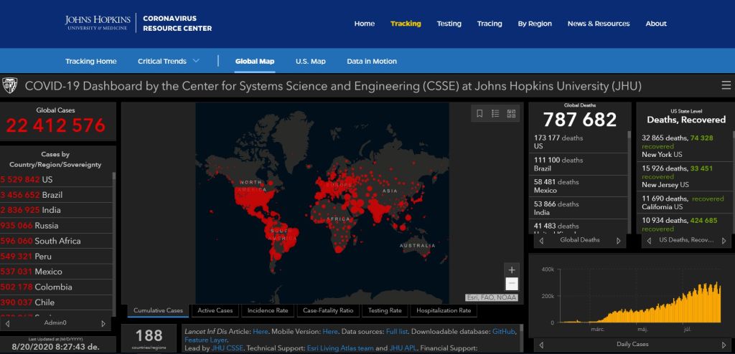Open the Esri Living Atlas team link
Screen dimensions: 735x354
(x=340, y=348)
